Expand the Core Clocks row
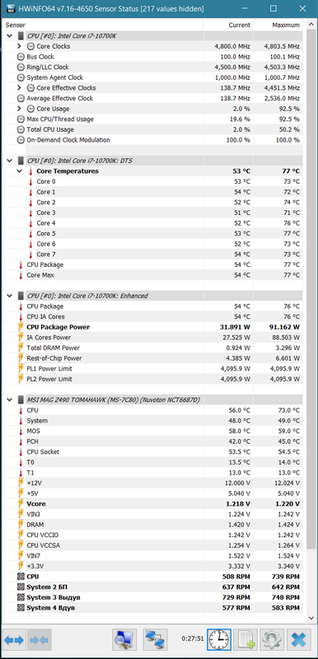The height and width of the screenshot is (659, 318). (19, 46)
